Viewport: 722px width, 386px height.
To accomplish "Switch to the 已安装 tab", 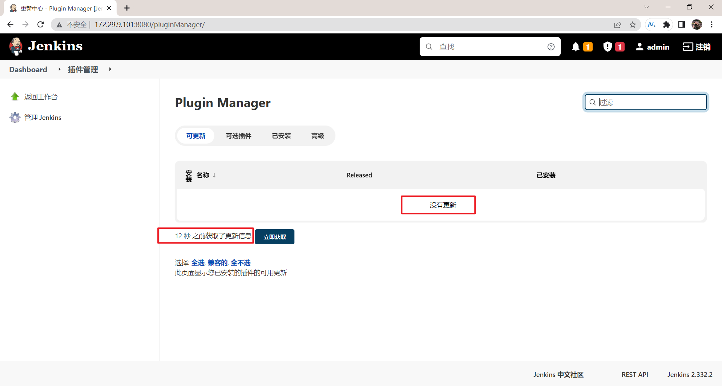I will [281, 136].
